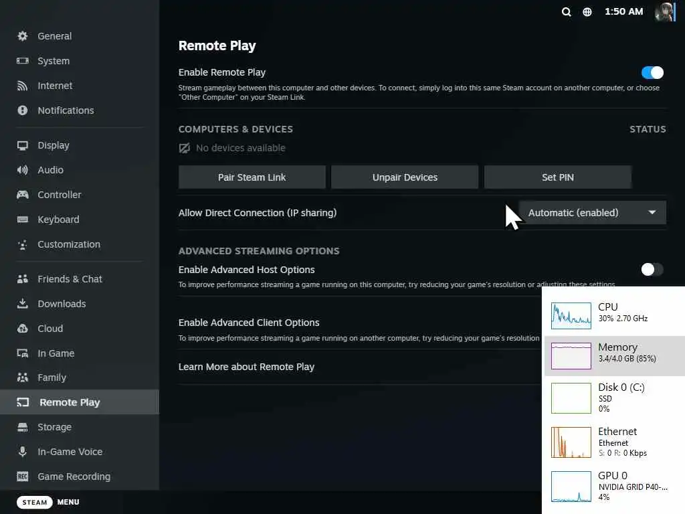Select the GPU 0 usage graph thumbnail

coord(571,487)
